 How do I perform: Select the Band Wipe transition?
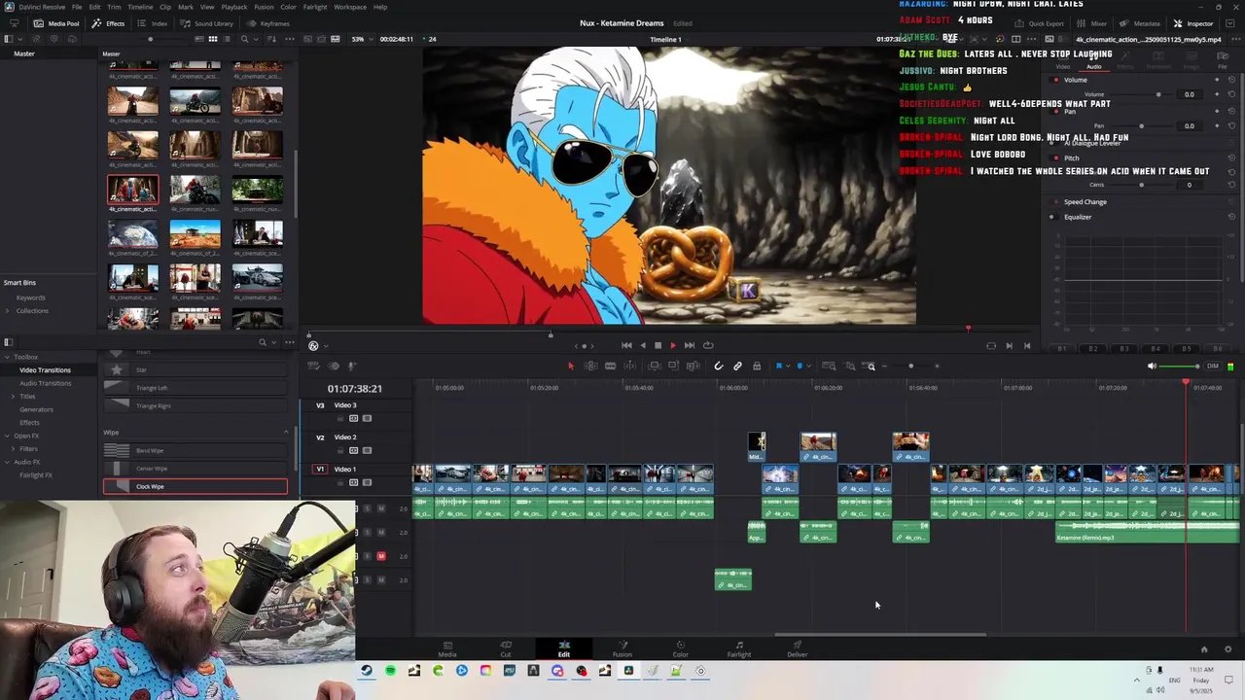(196, 450)
